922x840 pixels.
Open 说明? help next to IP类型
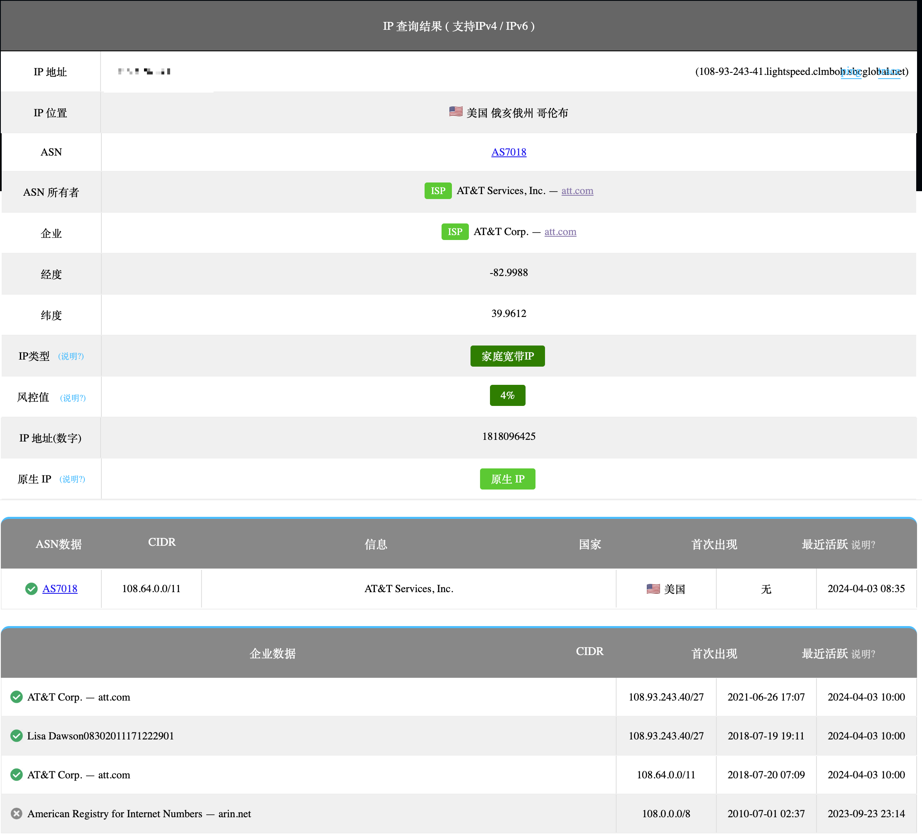pyautogui.click(x=71, y=356)
